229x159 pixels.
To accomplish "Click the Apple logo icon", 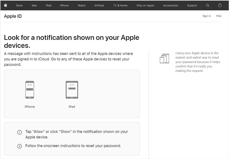I will click(6, 5).
